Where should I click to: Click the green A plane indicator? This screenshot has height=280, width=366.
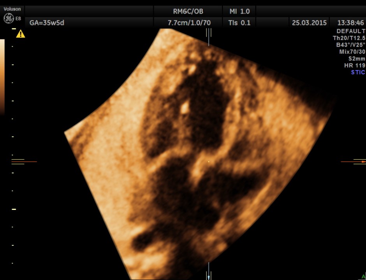pyautogui.click(x=363, y=277)
